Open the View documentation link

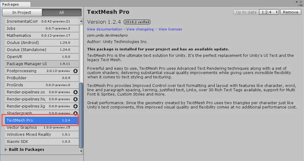pyautogui.click(x=104, y=29)
